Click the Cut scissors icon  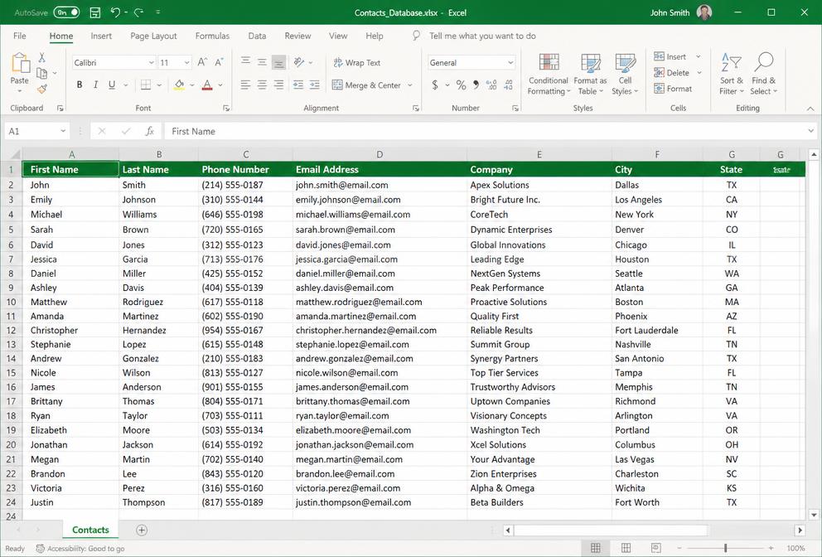pos(42,57)
